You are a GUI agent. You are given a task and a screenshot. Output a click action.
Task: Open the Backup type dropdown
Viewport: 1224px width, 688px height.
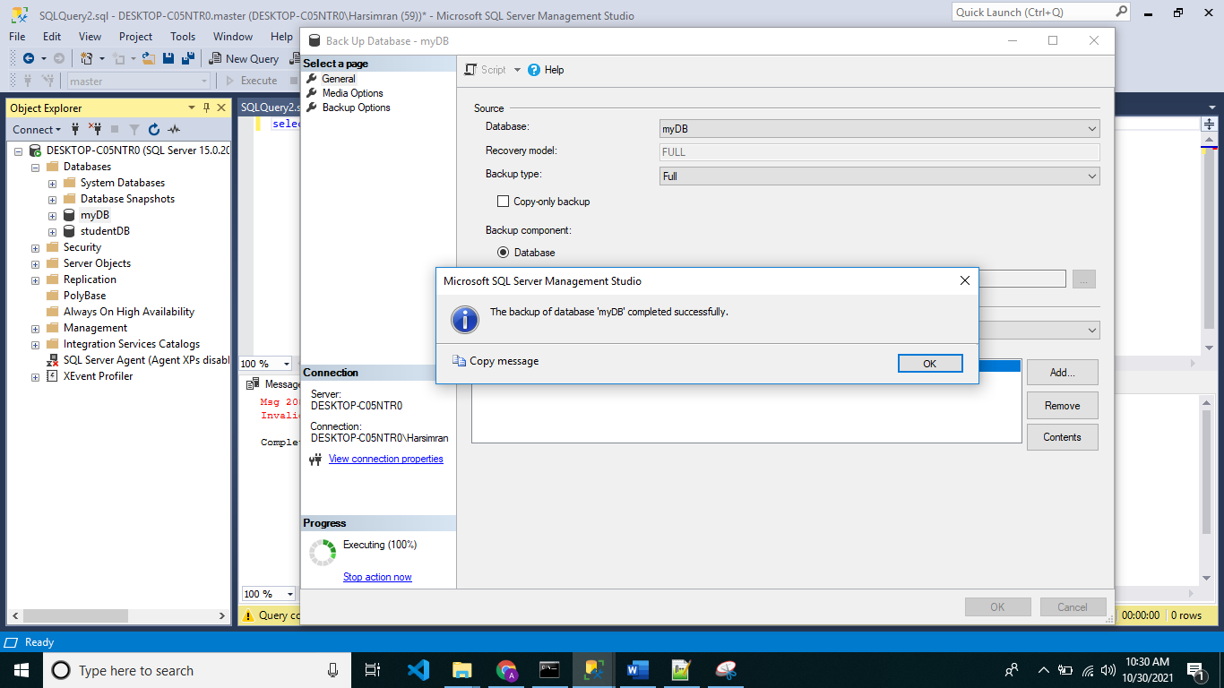(879, 176)
